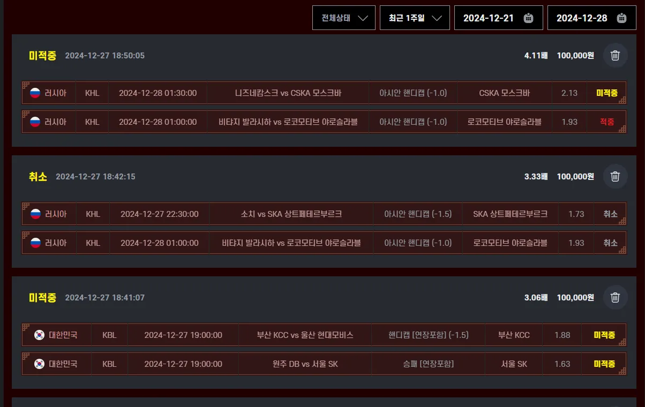Click the 핸디캡 [연장포함] (-1.5) bet type cell
The height and width of the screenshot is (407, 645).
428,335
